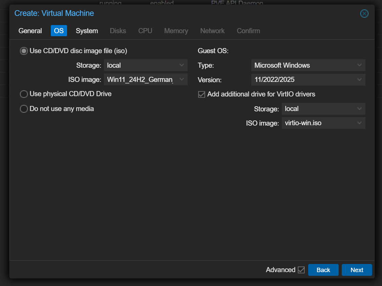Open the left Storage dropdown showing local
Viewport: 382px width, 286px height.
182,65
